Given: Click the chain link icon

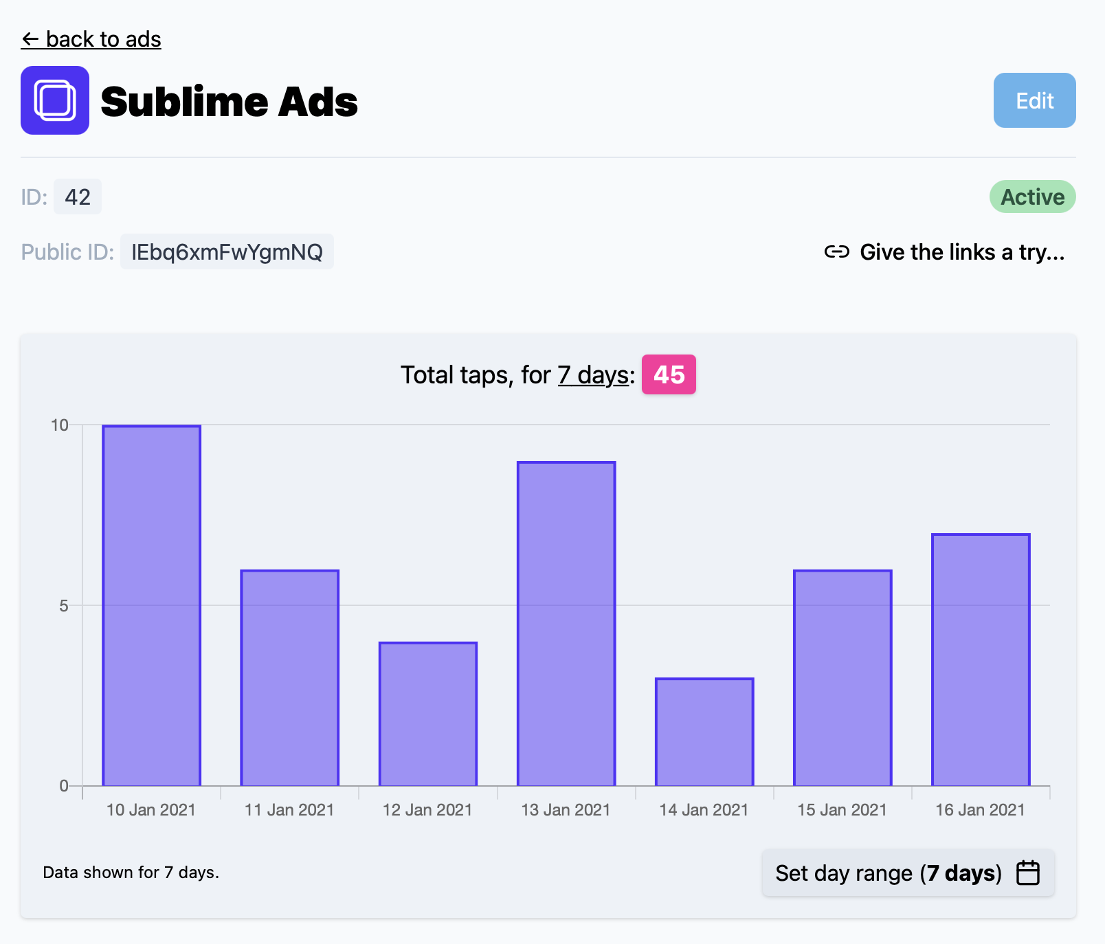Looking at the screenshot, I should (x=836, y=251).
